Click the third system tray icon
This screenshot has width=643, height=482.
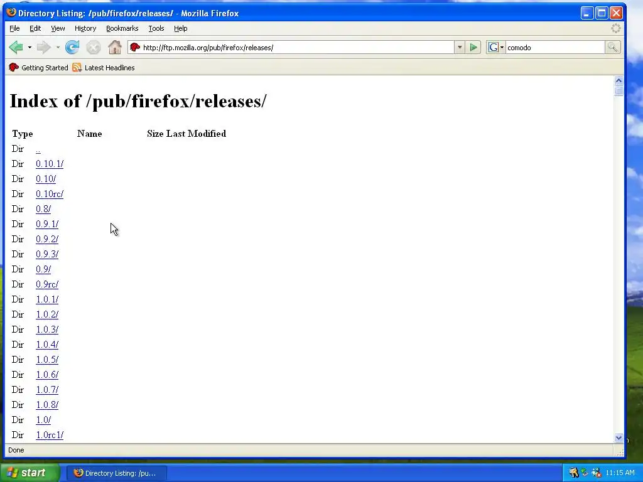[x=597, y=473]
